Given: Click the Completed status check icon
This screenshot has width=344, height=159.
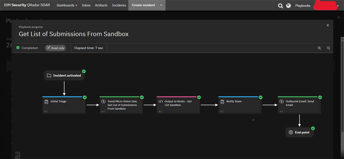Looking at the screenshot, I should pos(18,48).
